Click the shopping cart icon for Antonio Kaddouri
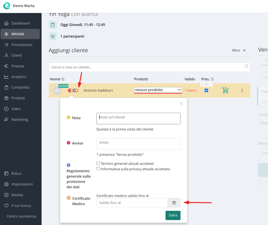This screenshot has height=225, width=268. (x=225, y=90)
